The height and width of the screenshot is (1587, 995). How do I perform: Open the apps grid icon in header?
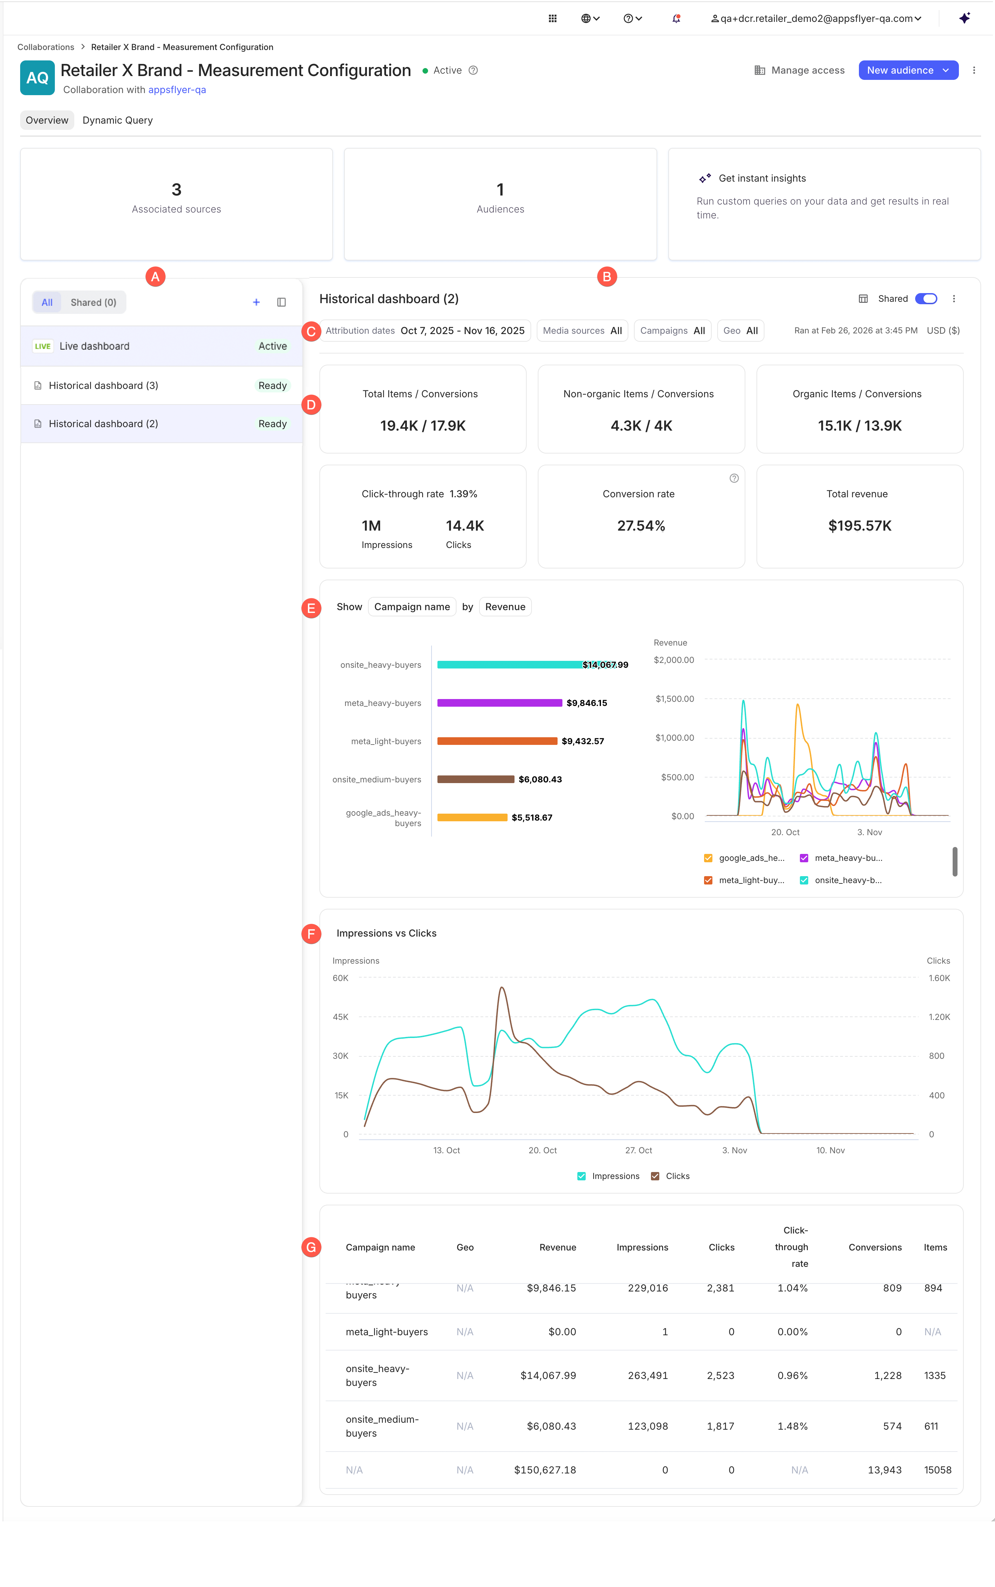pyautogui.click(x=552, y=18)
